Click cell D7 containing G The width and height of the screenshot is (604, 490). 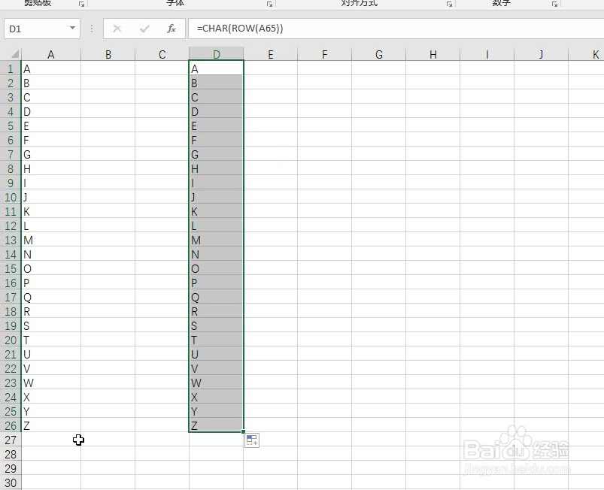[x=216, y=154]
